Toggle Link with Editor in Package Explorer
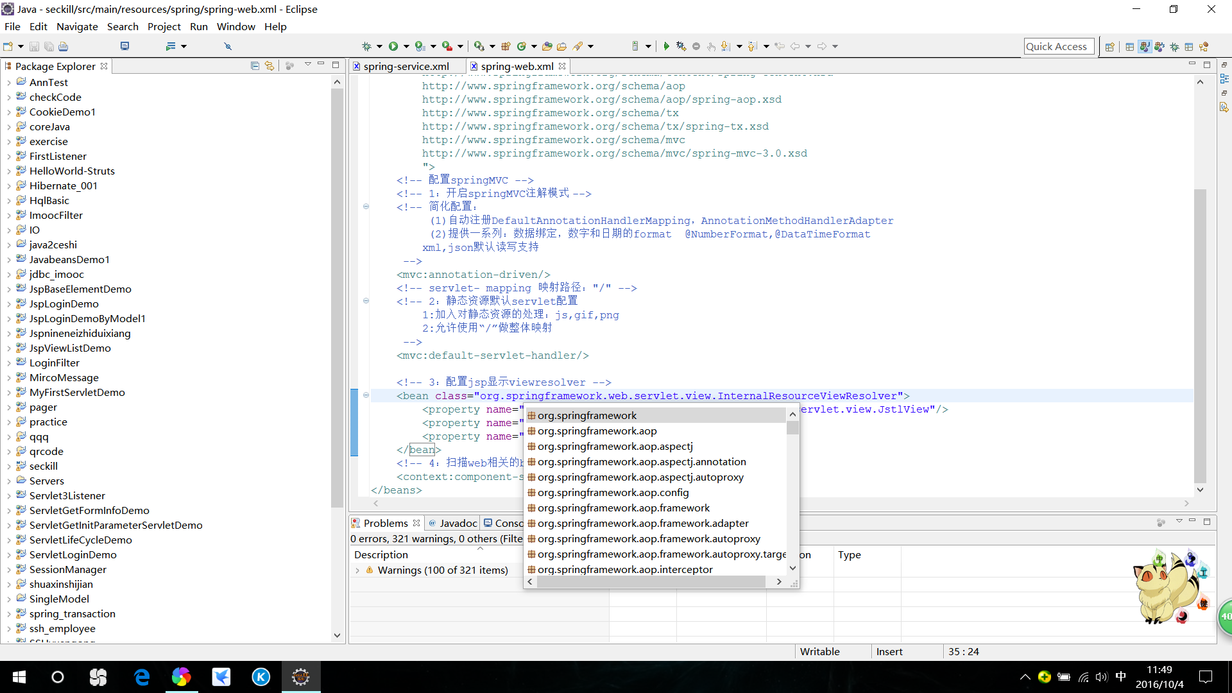Image resolution: width=1232 pixels, height=693 pixels. coord(269,66)
